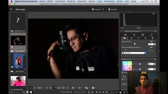Open the Etiqueta menu
Viewport: 168px width, 94px height.
tap(92, 1)
